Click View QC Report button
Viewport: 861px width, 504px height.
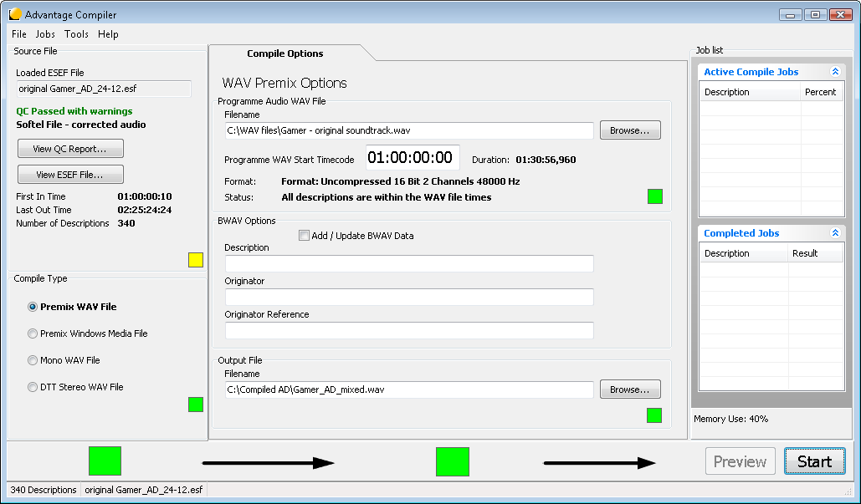click(70, 149)
